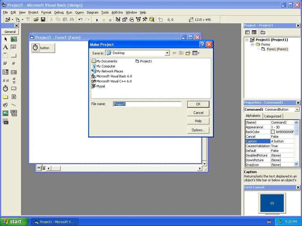Select the DirListBox control tool

click(x=6, y=97)
